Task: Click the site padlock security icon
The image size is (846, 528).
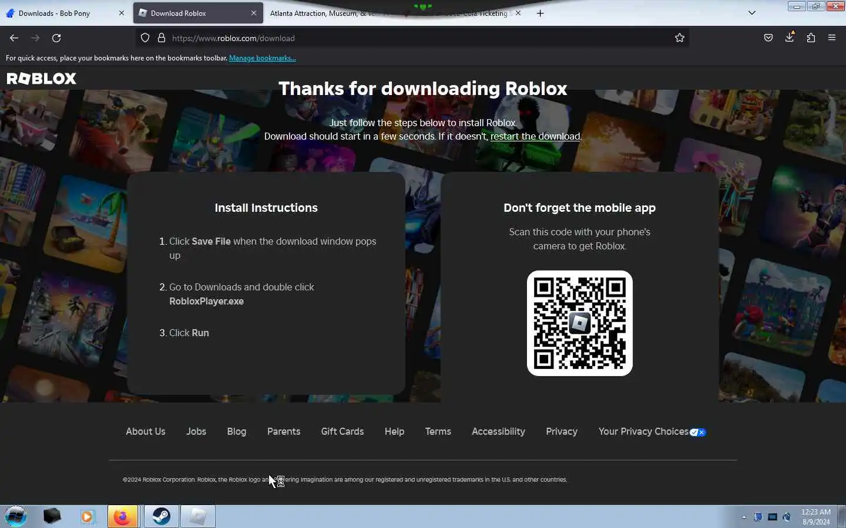Action: [x=162, y=38]
